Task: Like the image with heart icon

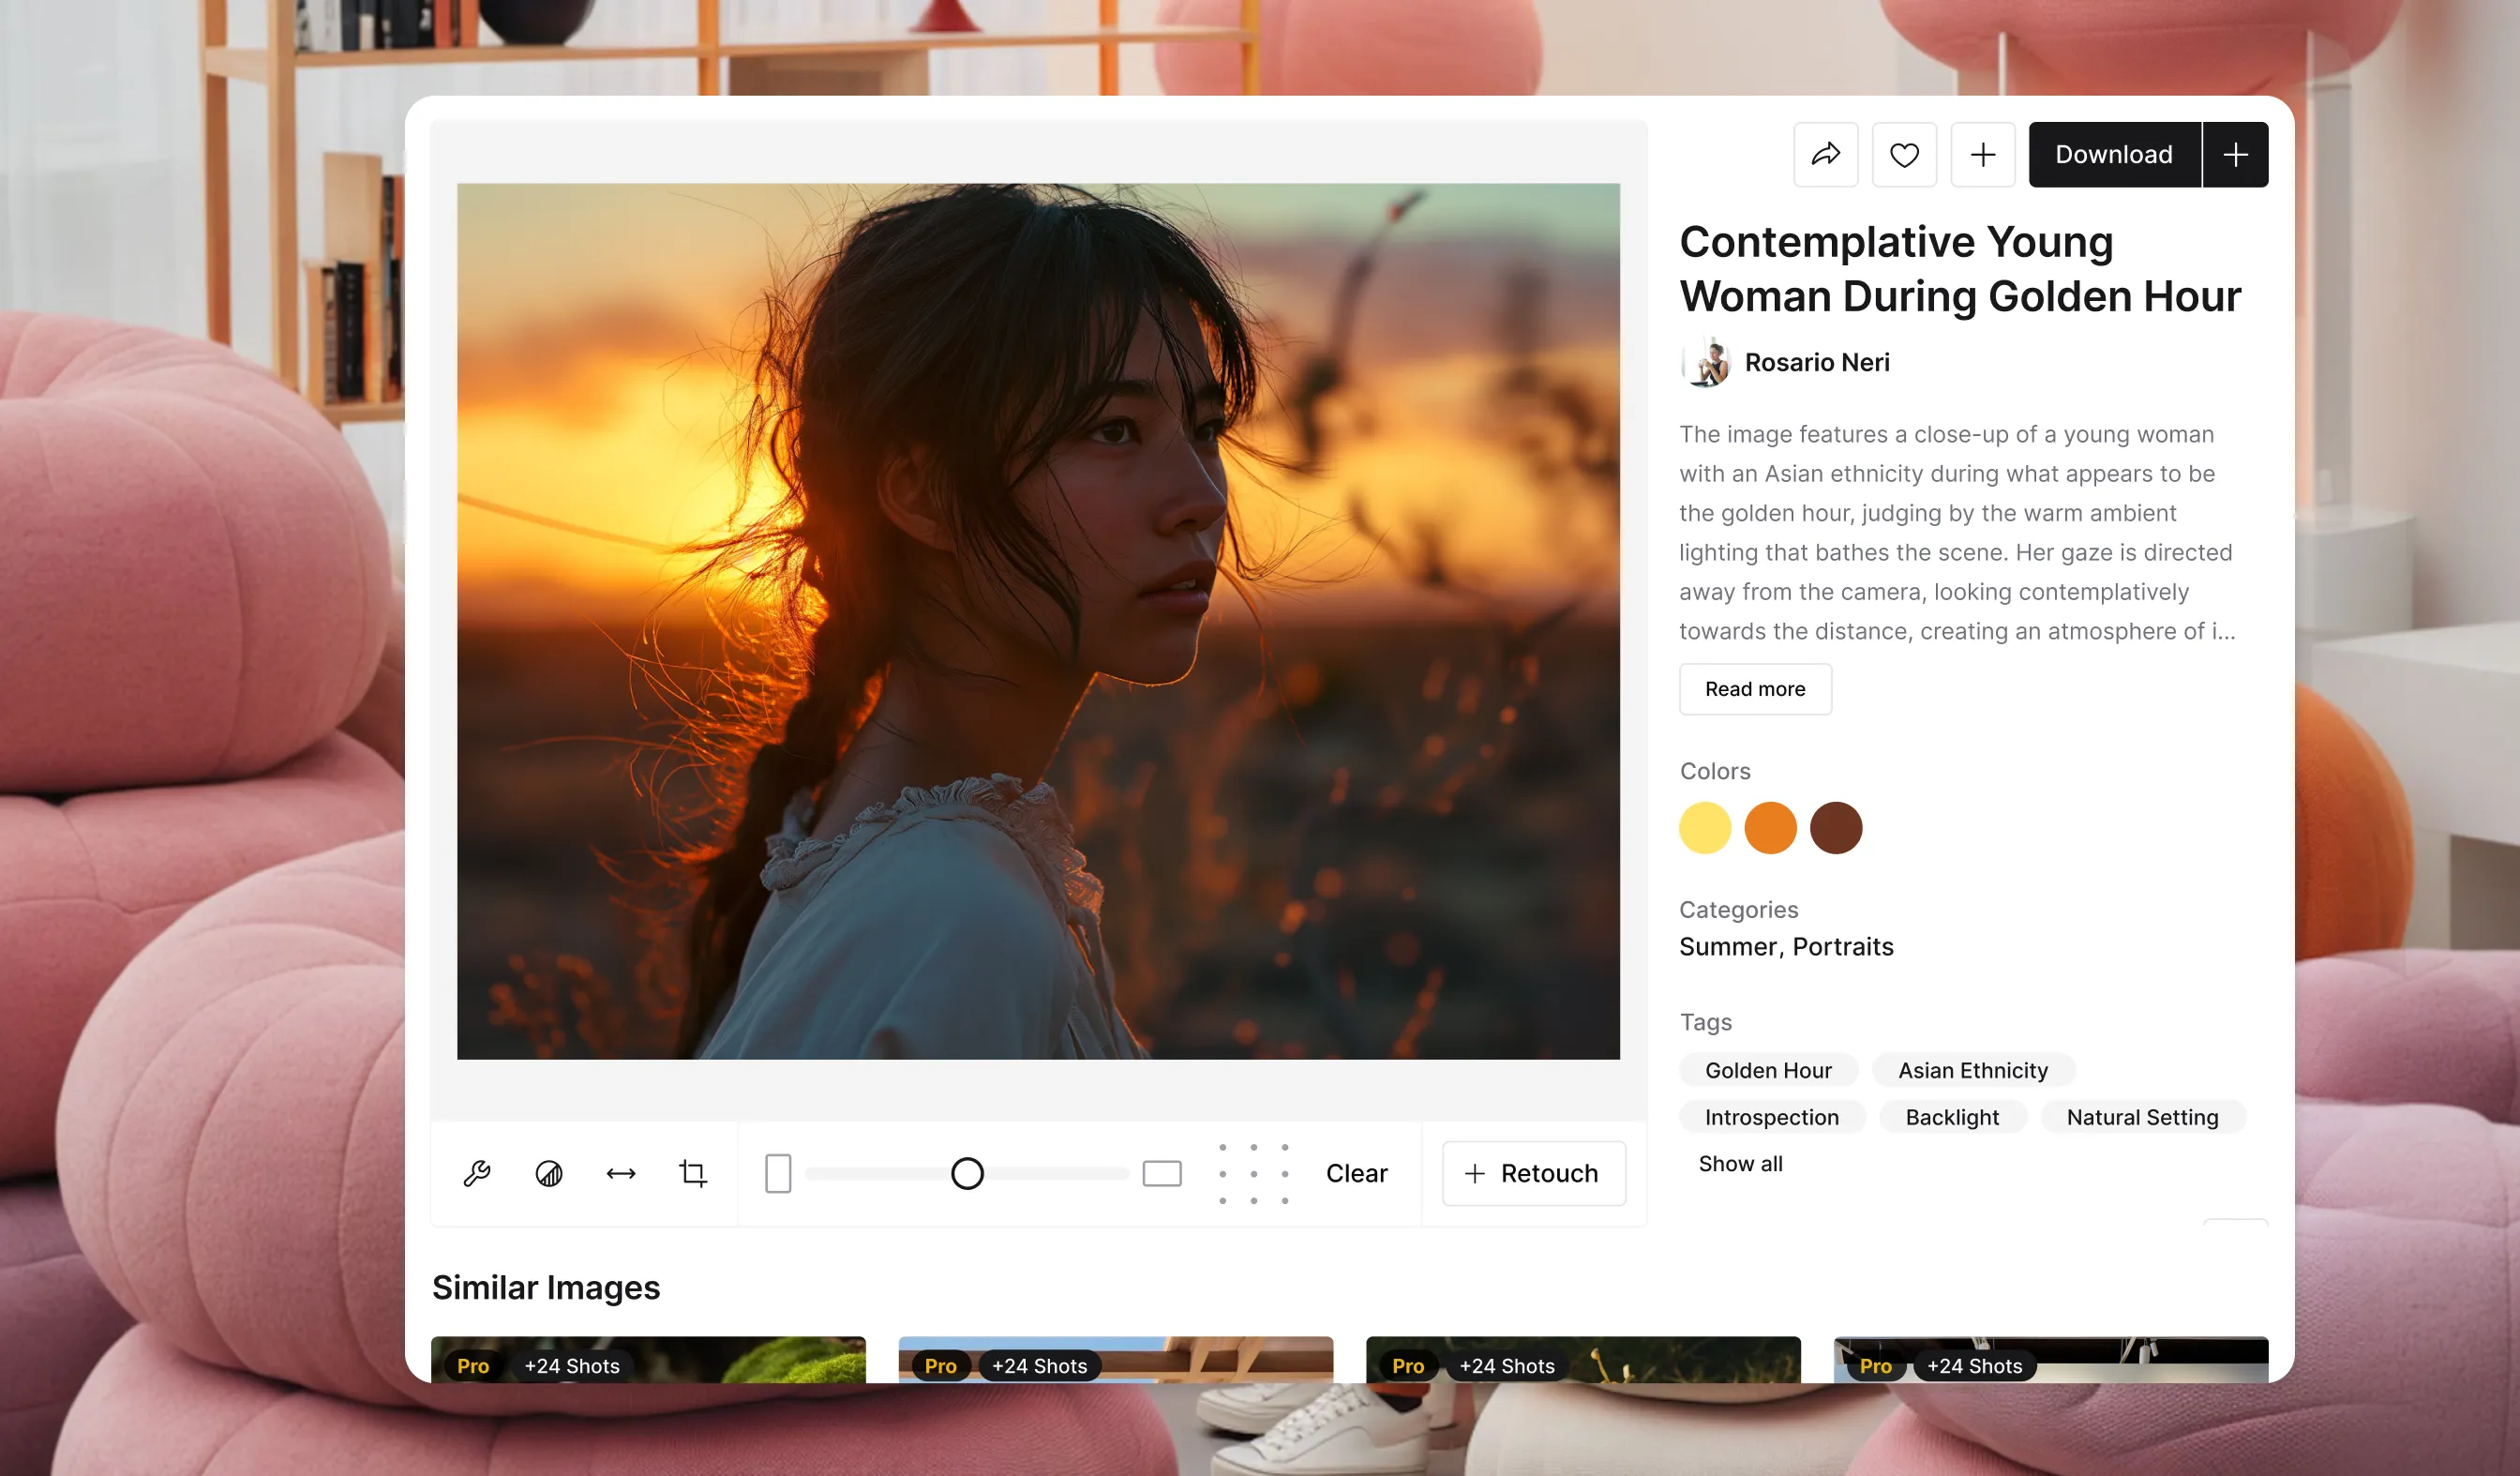Action: [1904, 155]
